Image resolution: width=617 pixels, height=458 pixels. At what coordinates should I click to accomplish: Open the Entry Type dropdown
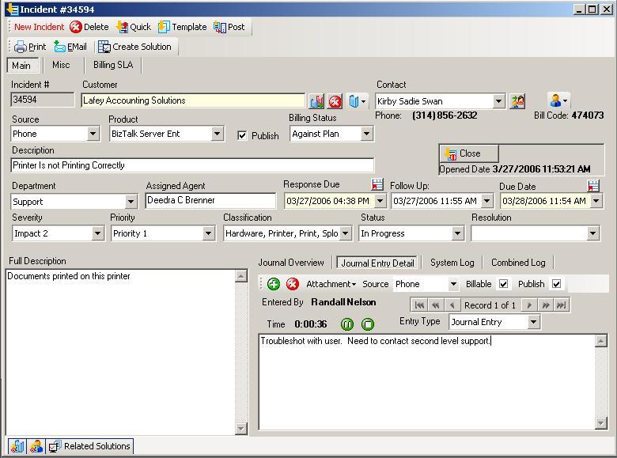[x=533, y=322]
